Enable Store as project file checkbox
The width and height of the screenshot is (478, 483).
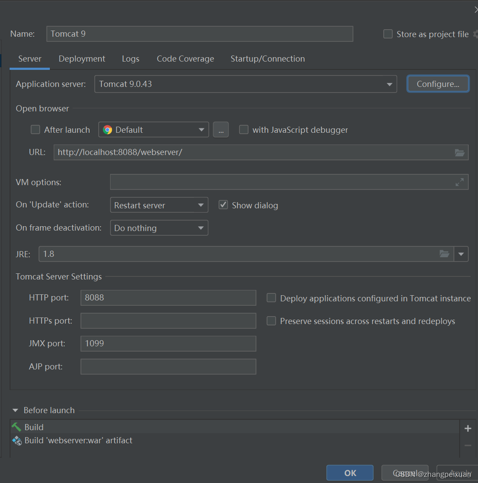coord(388,34)
